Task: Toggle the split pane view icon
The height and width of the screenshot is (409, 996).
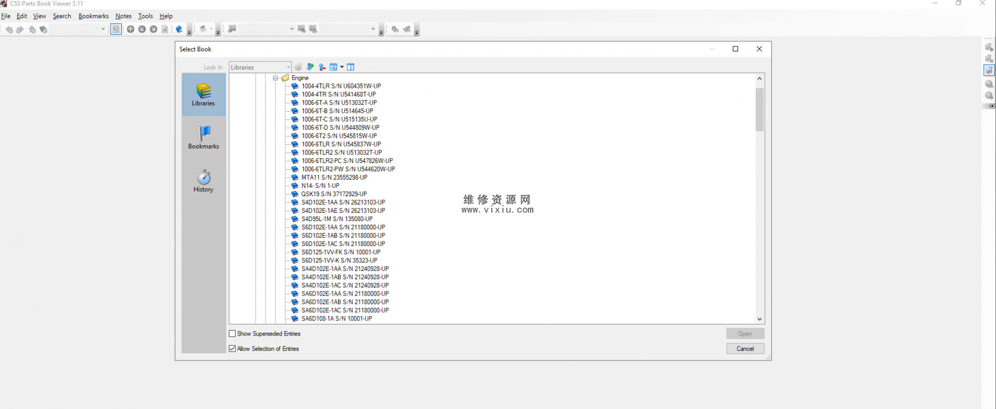Action: 351,67
